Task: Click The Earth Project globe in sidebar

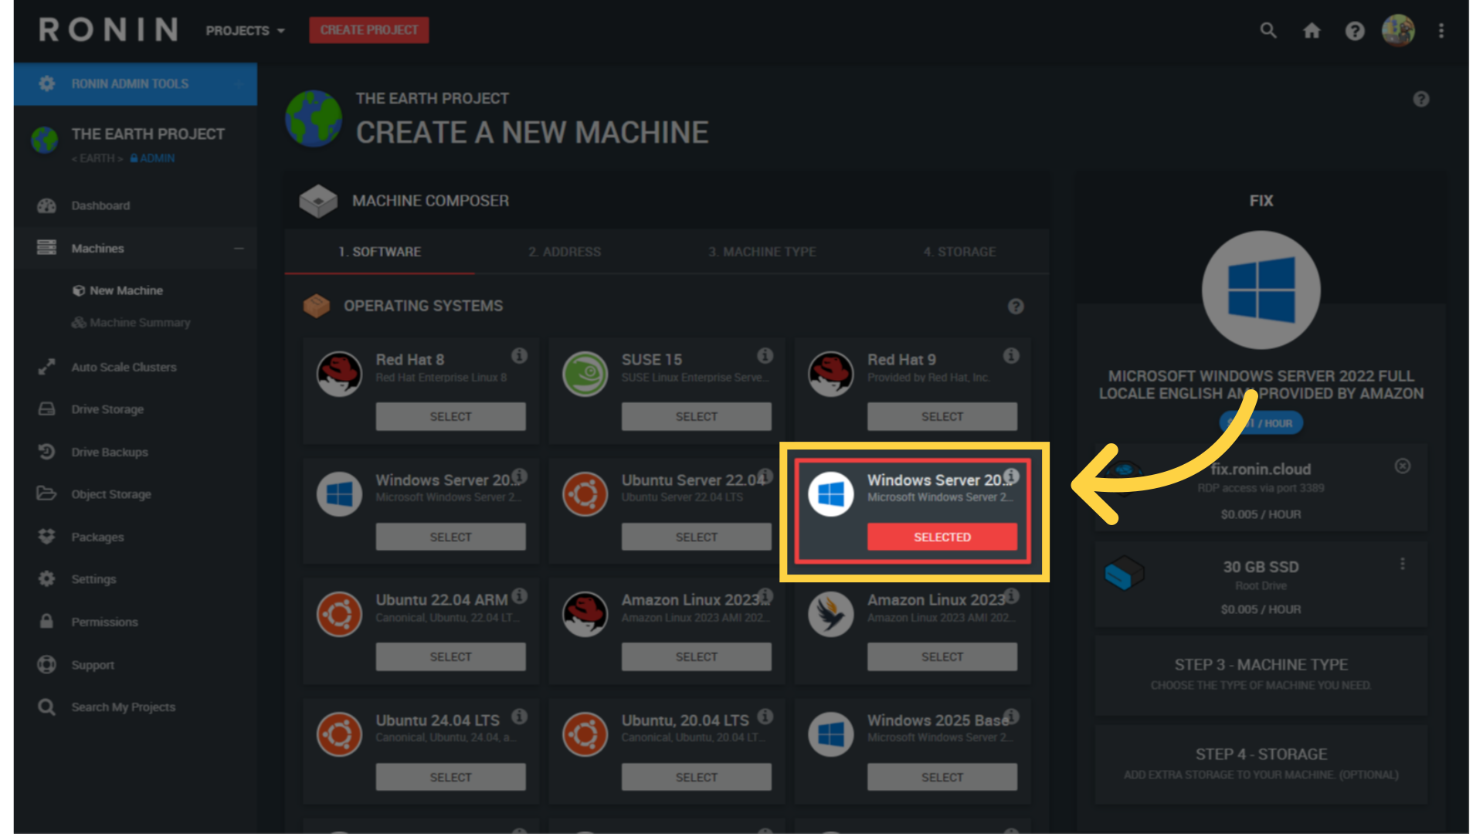Action: pos(45,141)
